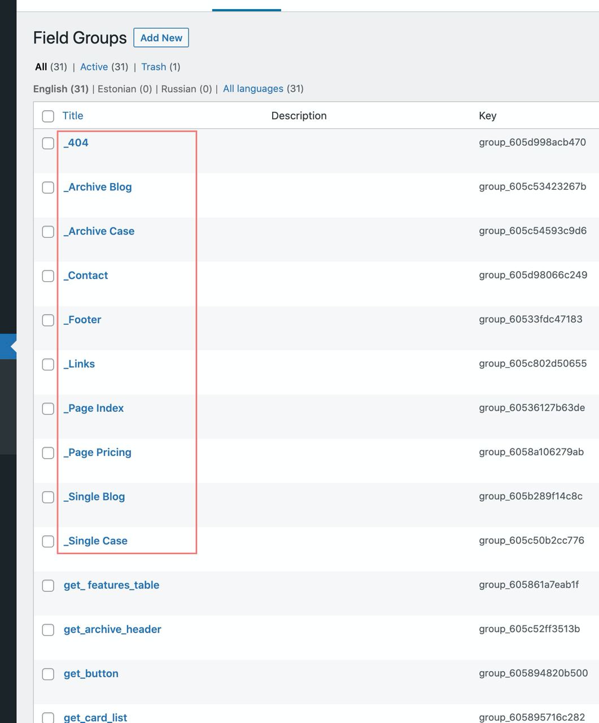The height and width of the screenshot is (723, 599).
Task: Check the get_button row checkbox
Action: [48, 674]
